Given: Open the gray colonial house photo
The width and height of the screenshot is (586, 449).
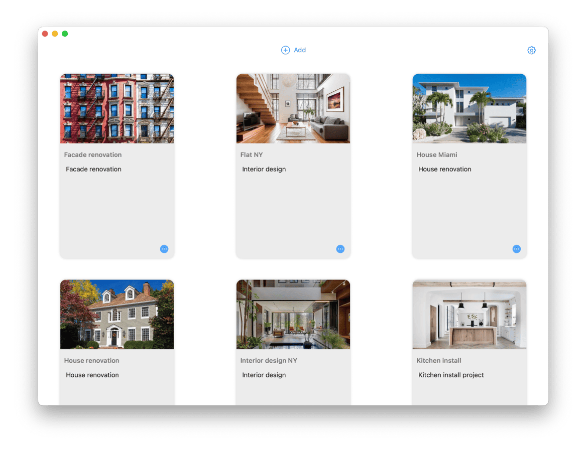Looking at the screenshot, I should point(117,314).
